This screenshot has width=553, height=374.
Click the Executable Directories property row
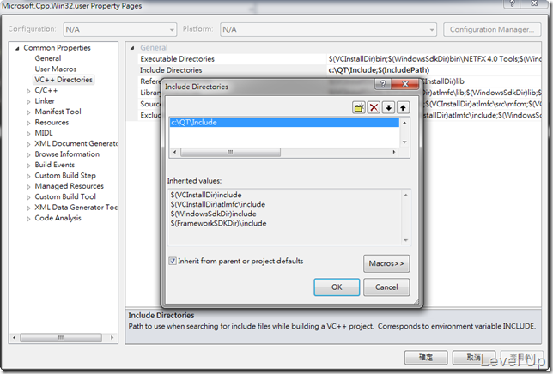(x=339, y=59)
